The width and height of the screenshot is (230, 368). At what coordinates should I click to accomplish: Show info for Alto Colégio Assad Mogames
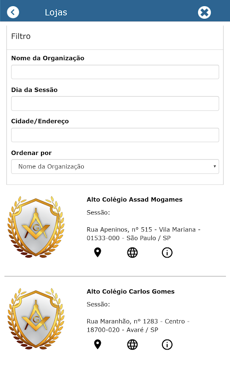167,253
